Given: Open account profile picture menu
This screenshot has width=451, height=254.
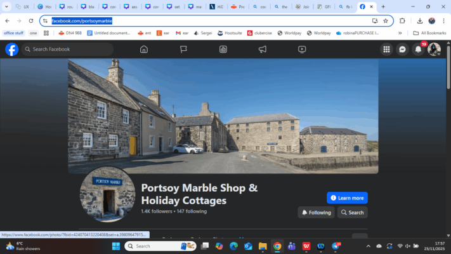Looking at the screenshot, I should 434,49.
